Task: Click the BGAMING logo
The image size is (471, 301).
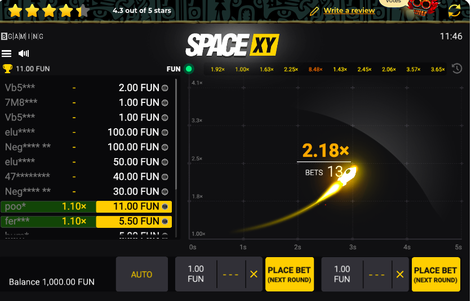Action: (22, 37)
